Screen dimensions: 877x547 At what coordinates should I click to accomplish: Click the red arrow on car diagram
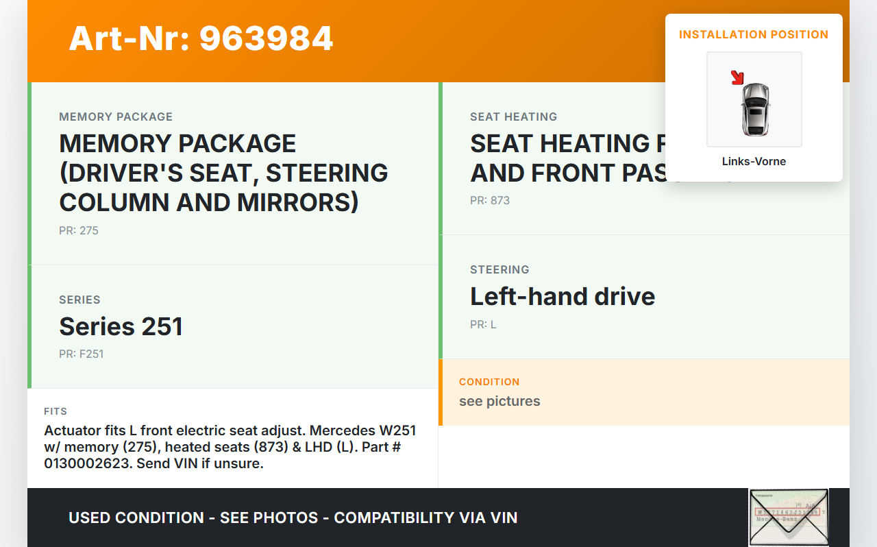737,77
